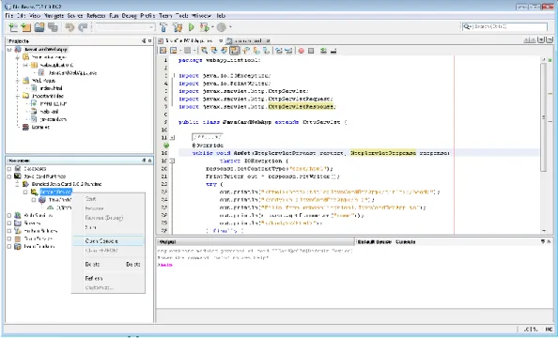The image size is (558, 338).
Task: Click the search magnifier icon
Action: coord(467,26)
